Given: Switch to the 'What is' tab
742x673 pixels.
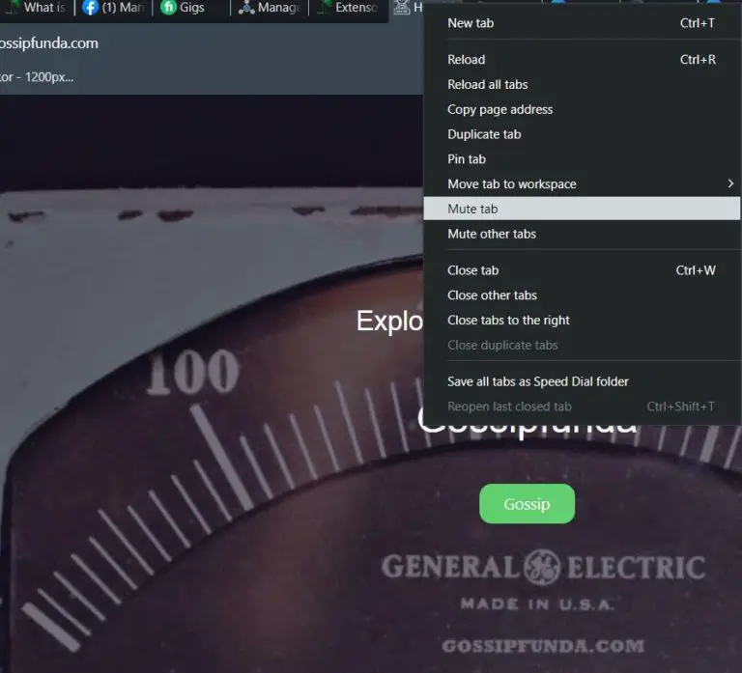Looking at the screenshot, I should pyautogui.click(x=37, y=8).
